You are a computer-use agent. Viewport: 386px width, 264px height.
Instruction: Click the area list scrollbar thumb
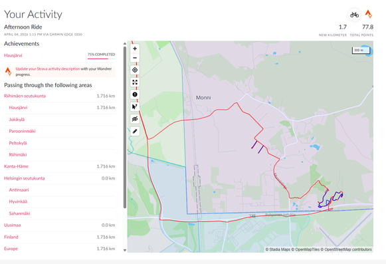125,128
